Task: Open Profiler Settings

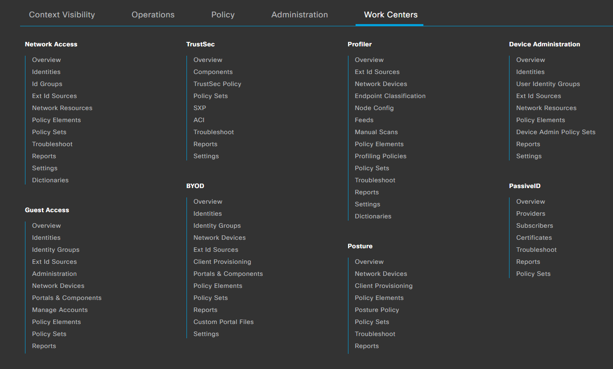Action: pyautogui.click(x=368, y=204)
